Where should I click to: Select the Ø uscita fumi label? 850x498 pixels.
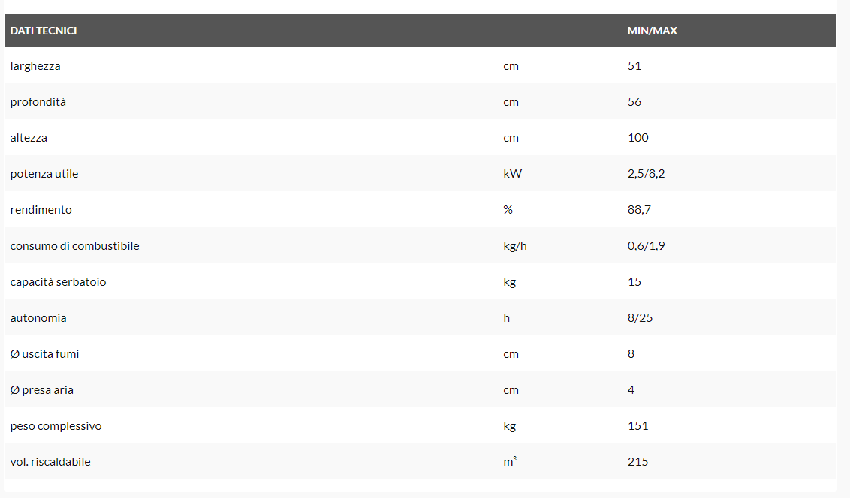(44, 354)
